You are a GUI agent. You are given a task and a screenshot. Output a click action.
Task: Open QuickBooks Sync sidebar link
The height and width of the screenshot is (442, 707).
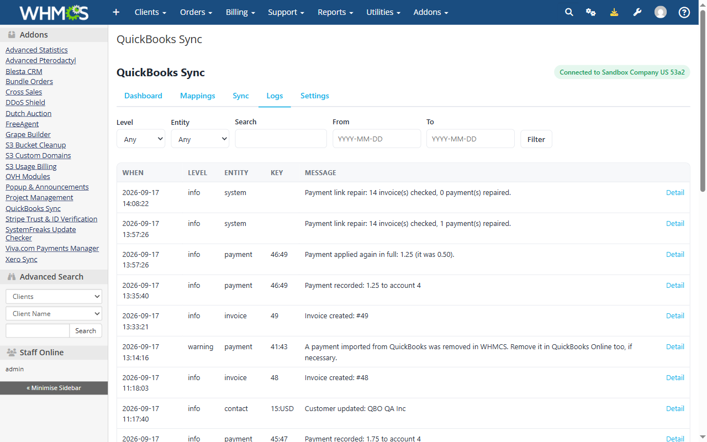coord(33,208)
